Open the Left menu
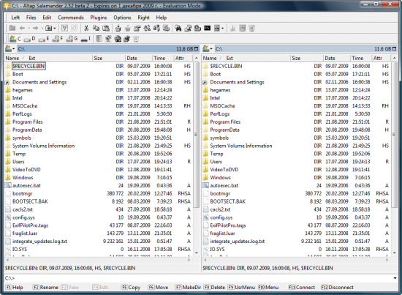 15,18
